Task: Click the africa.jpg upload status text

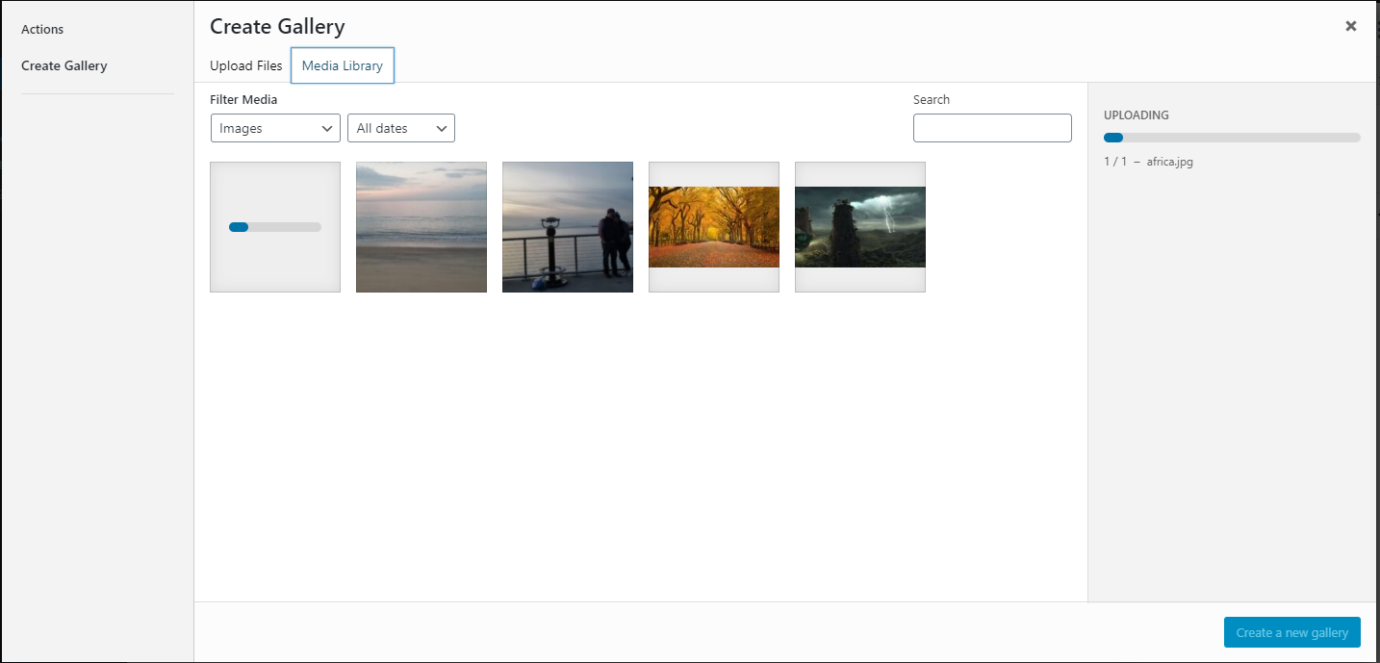Action: point(1148,162)
